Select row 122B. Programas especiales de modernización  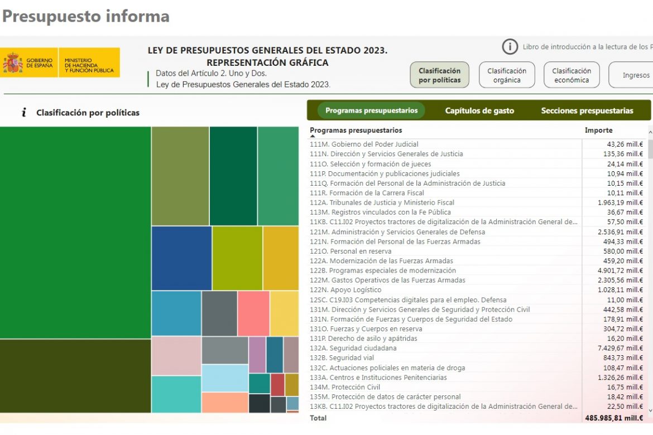(477, 270)
